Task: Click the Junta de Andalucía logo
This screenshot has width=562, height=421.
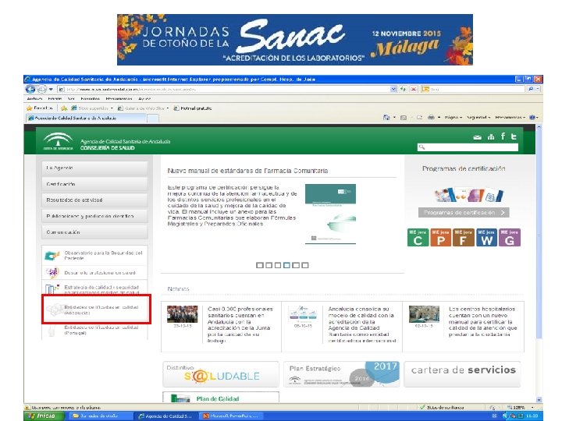Action: (x=58, y=141)
